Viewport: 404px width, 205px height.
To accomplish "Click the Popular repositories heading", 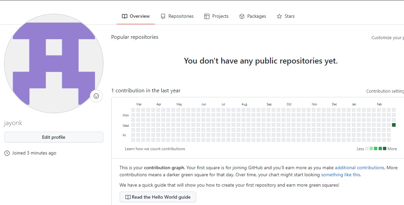I will tap(135, 37).
